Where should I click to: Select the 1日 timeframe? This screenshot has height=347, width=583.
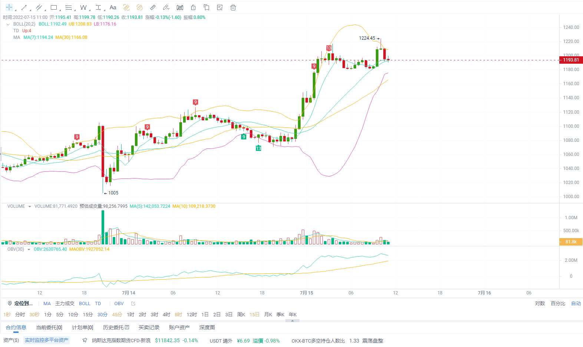click(205, 315)
